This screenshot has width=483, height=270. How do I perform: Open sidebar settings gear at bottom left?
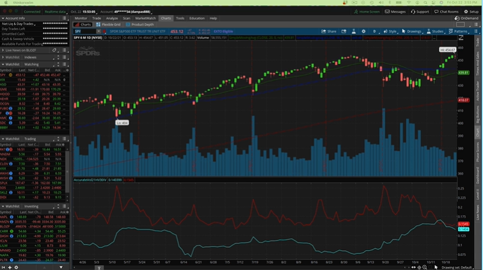17,267
